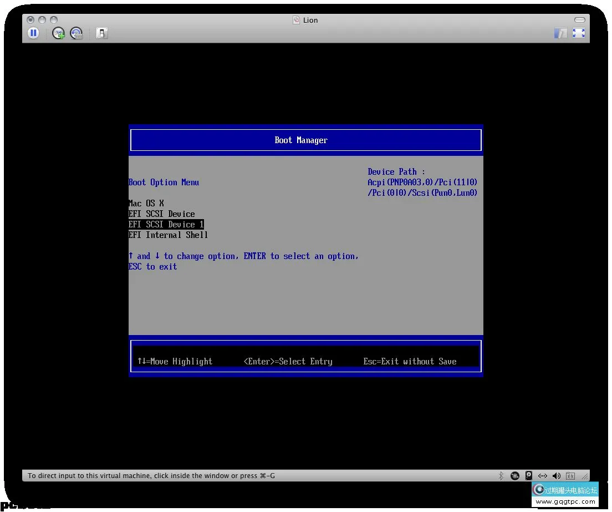Toggle toolbar with the pill button
This screenshot has height=512, width=612.
click(x=580, y=20)
